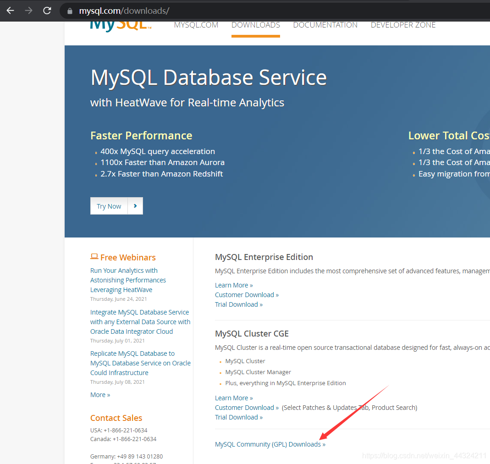Screen dimensions: 490x464
Task: Click Learn More » under MySQL Cluster CGE
Action: coord(234,398)
